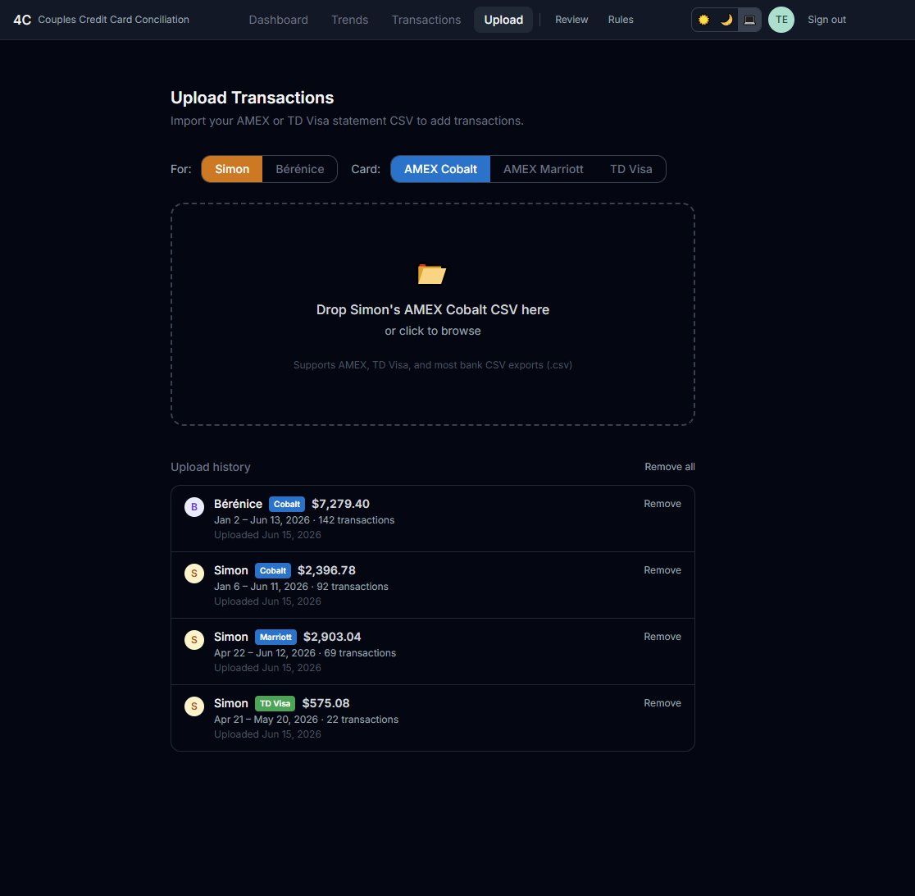Click Bérénice's B avatar in history

(194, 507)
